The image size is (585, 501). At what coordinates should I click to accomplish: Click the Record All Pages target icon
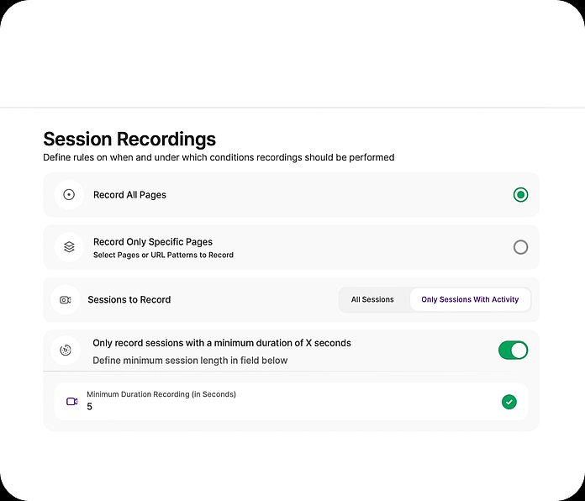pos(69,195)
